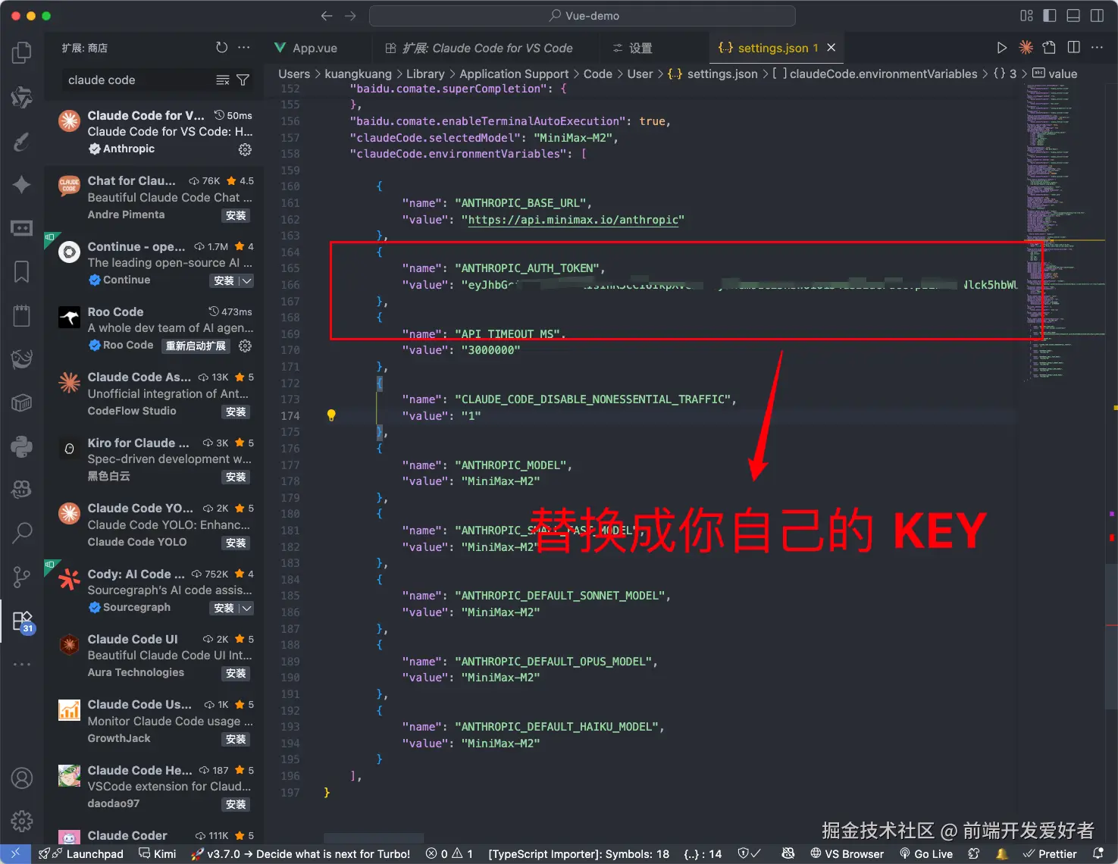Viewport: 1118px width, 864px height.
Task: Toggle the primary side bar
Action: [x=1050, y=16]
